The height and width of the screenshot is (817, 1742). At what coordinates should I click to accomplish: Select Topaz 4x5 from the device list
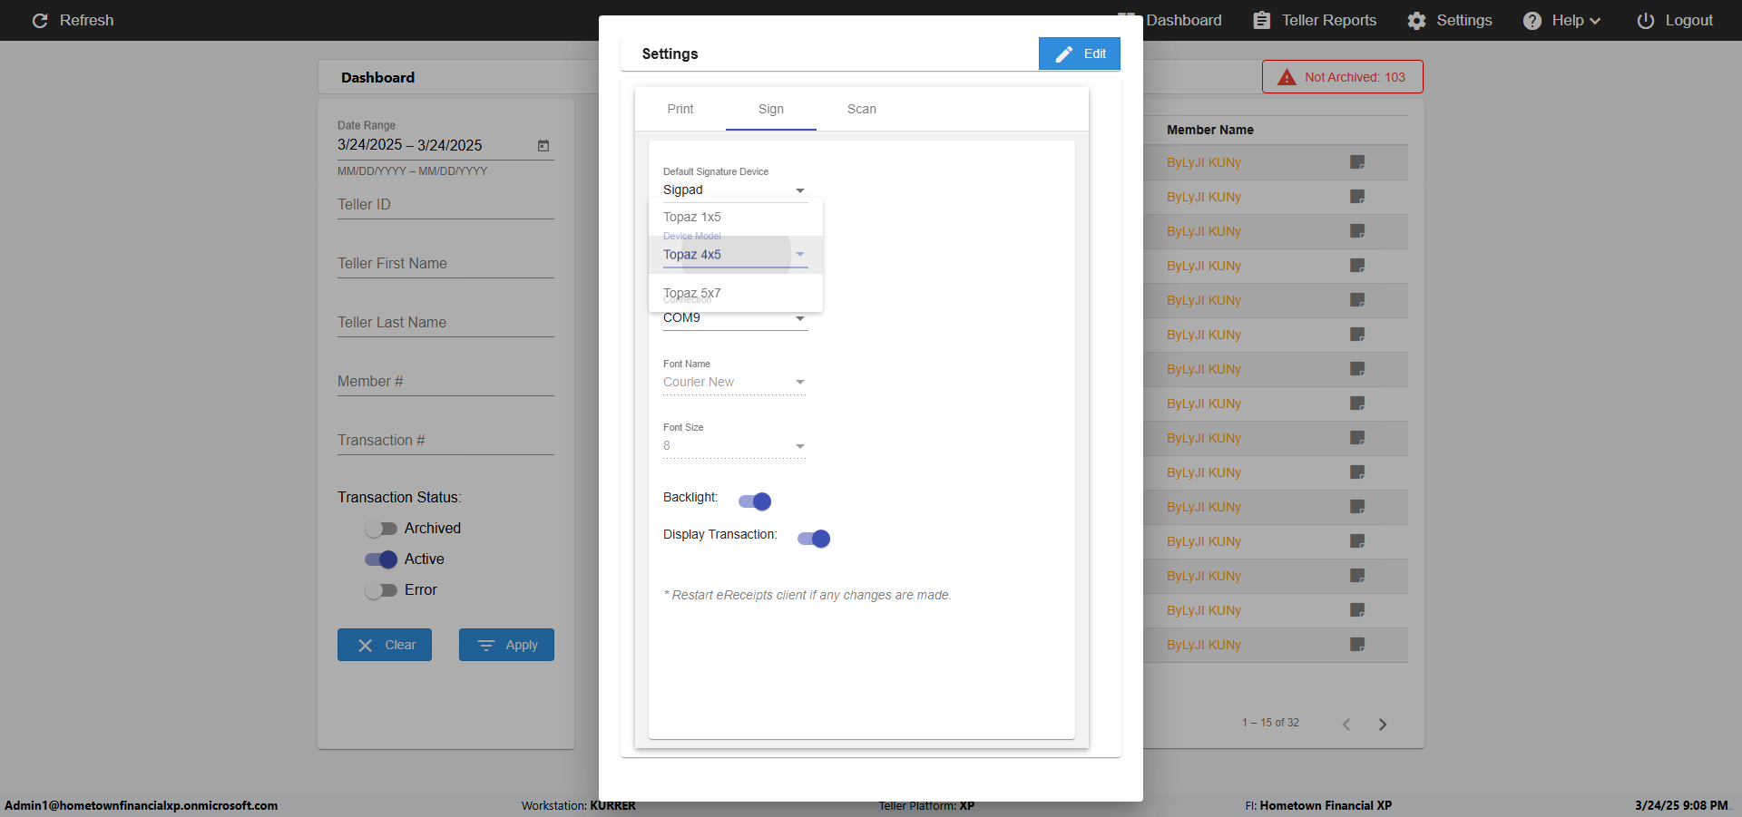736,255
